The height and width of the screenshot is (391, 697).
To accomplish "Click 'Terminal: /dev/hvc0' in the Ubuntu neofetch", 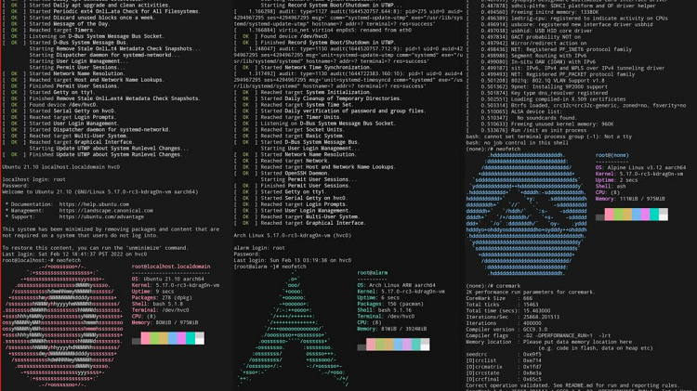I will point(161,310).
